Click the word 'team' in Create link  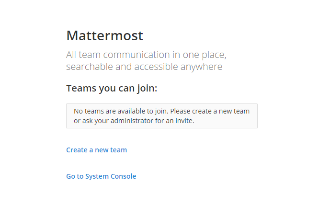(x=118, y=150)
